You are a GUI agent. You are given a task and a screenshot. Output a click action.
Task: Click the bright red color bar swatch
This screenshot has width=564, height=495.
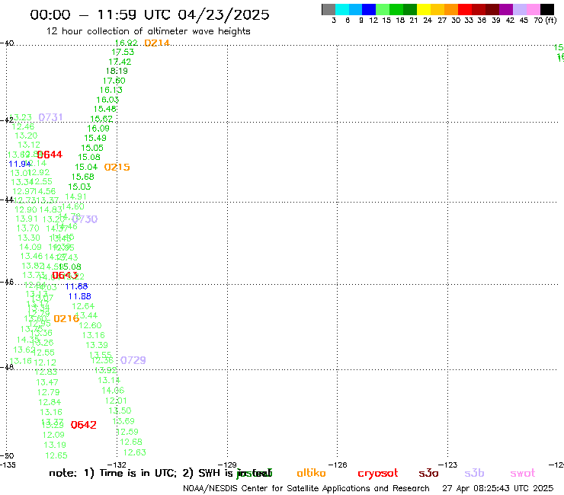point(465,9)
